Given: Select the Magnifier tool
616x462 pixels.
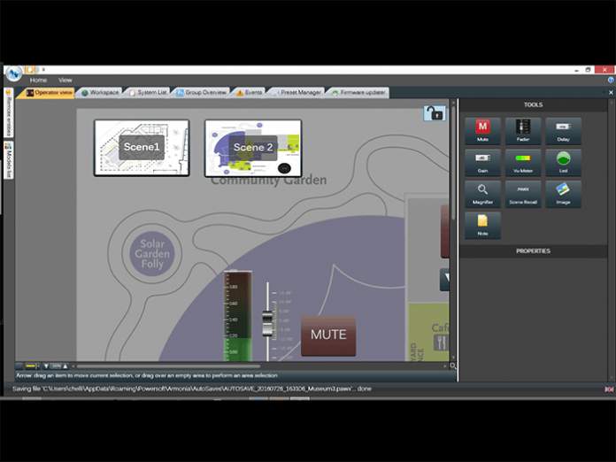Looking at the screenshot, I should coord(482,194).
